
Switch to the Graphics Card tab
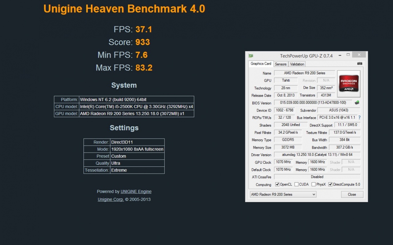[x=261, y=64]
